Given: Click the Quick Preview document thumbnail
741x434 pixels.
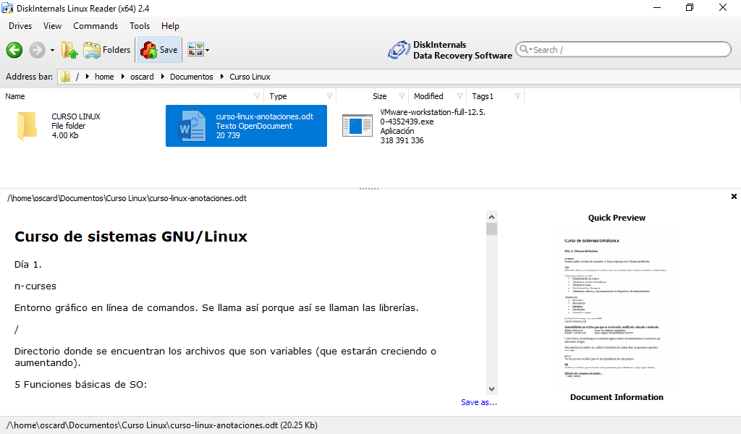Looking at the screenshot, I should pos(616,308).
